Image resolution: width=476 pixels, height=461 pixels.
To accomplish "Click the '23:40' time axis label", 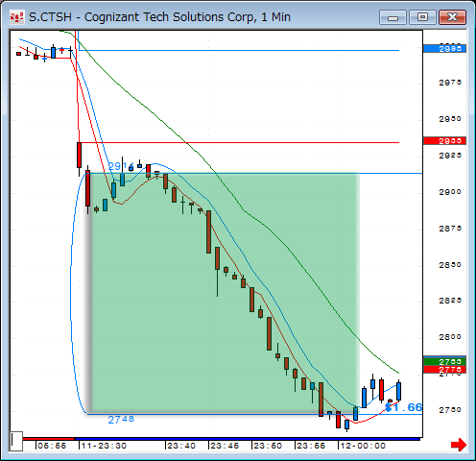I will 181,446.
